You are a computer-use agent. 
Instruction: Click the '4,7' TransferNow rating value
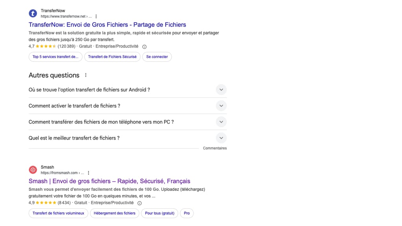point(31,46)
